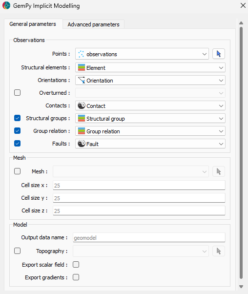
Task: Click the observations point-cloud icon
Action: (x=81, y=54)
